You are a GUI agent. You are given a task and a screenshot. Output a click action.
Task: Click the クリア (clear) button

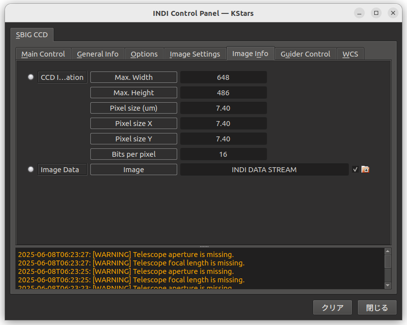(x=333, y=308)
